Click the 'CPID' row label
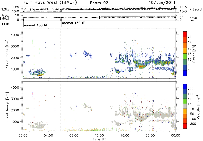The image size is (203, 141). (6, 24)
